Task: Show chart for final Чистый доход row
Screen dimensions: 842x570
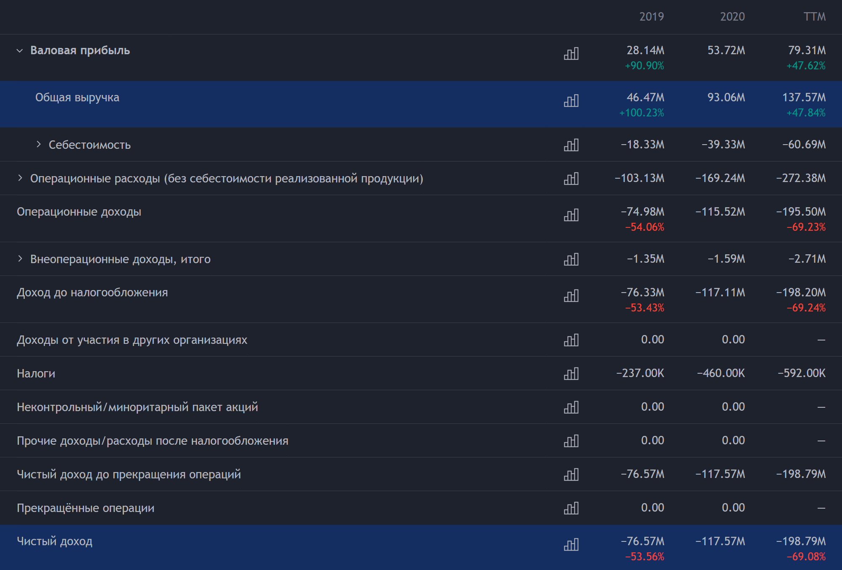Action: [x=571, y=544]
